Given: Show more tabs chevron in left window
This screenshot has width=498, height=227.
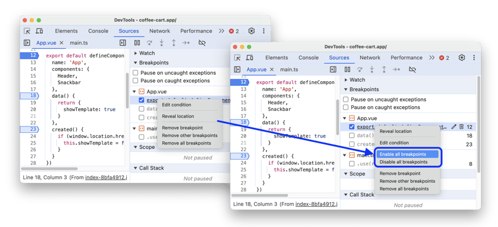Looking at the screenshot, I should pos(222,31).
